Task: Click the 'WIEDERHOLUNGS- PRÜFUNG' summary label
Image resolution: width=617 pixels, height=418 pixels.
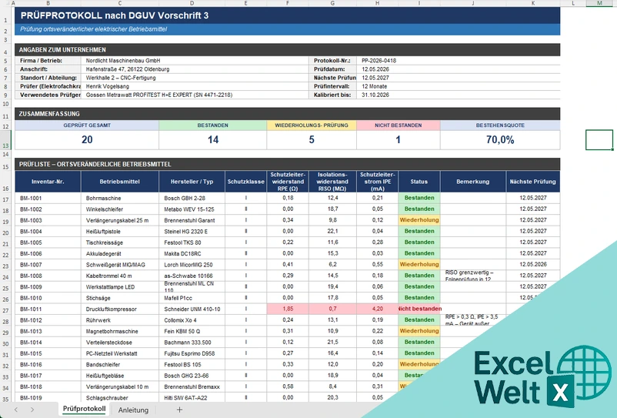Action: pos(312,125)
